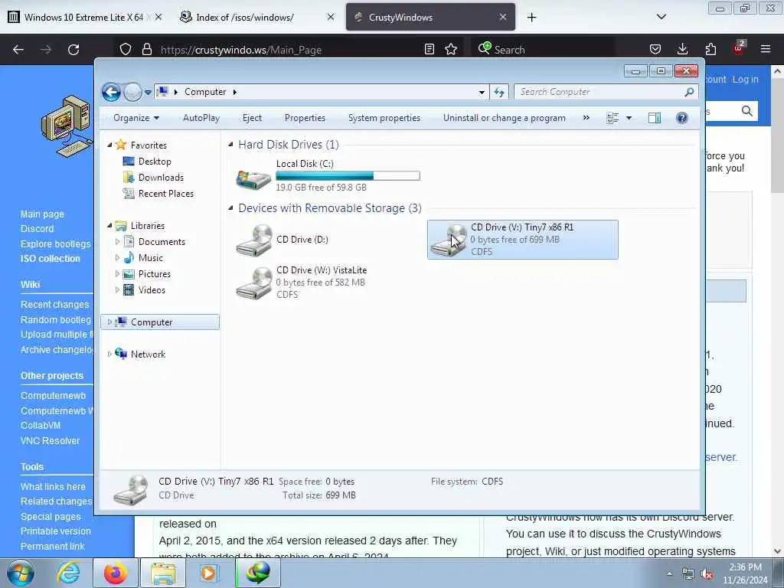Select the Pictures library
The width and height of the screenshot is (784, 588).
154,274
